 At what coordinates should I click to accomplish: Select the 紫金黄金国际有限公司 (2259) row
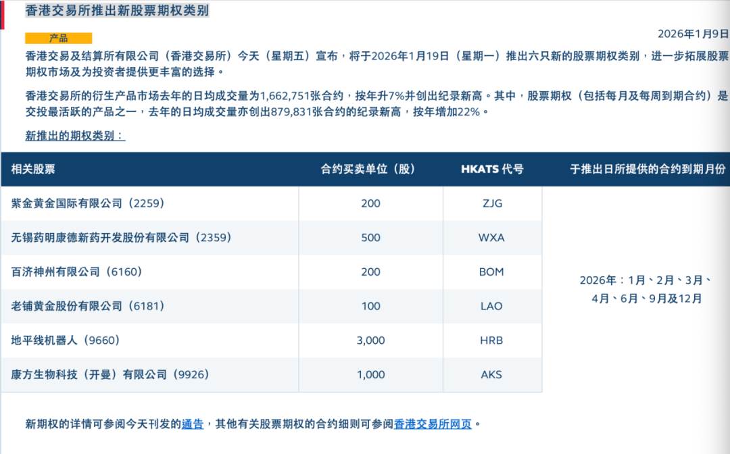88,203
